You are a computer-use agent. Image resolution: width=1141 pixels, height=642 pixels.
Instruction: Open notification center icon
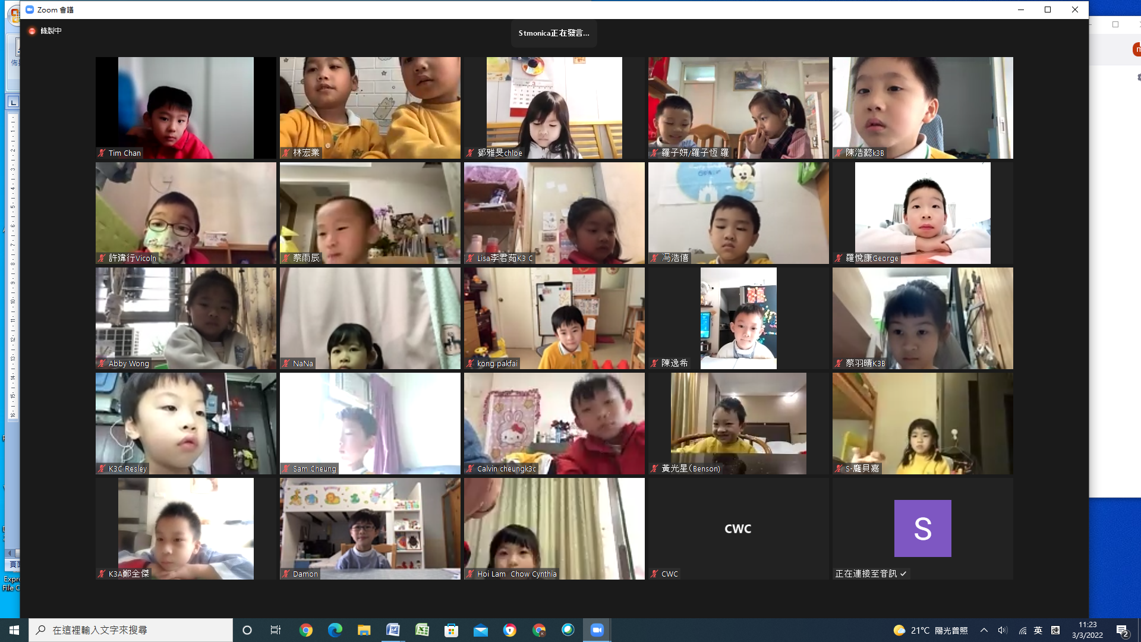1123,631
